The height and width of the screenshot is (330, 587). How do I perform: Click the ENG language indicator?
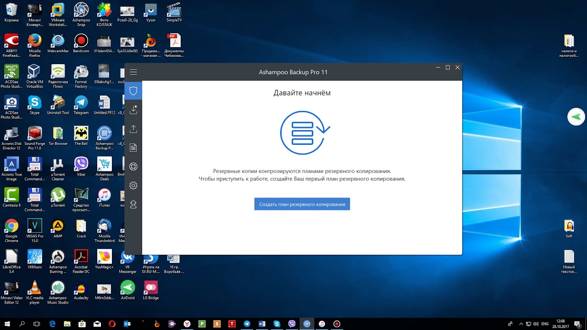[545, 324]
